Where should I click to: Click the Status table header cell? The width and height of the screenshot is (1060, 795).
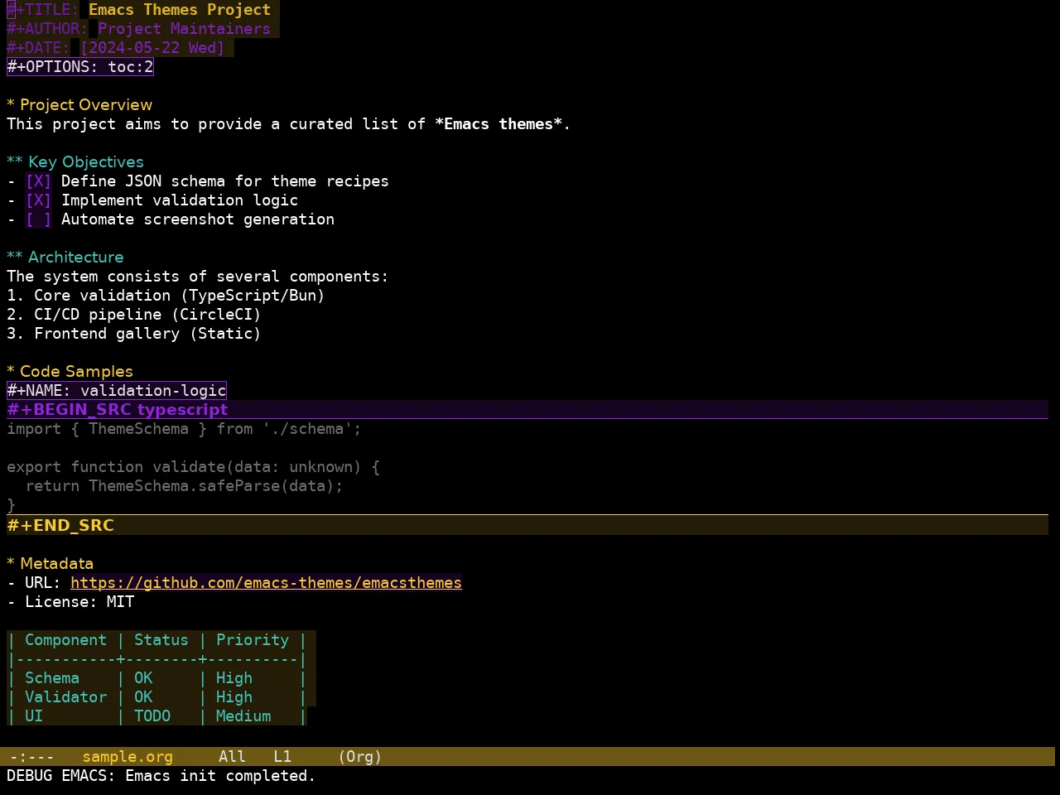tap(161, 640)
